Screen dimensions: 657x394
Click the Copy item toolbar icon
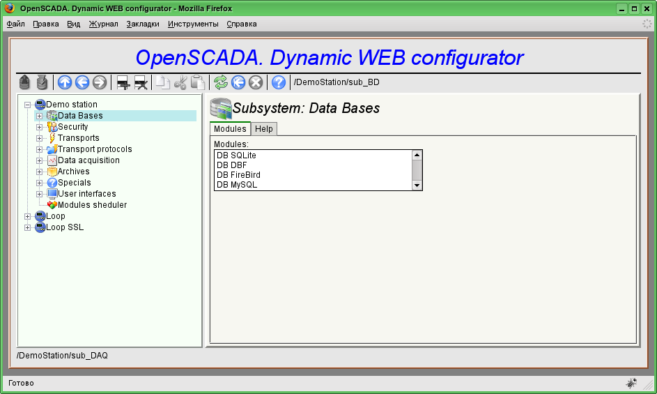162,82
